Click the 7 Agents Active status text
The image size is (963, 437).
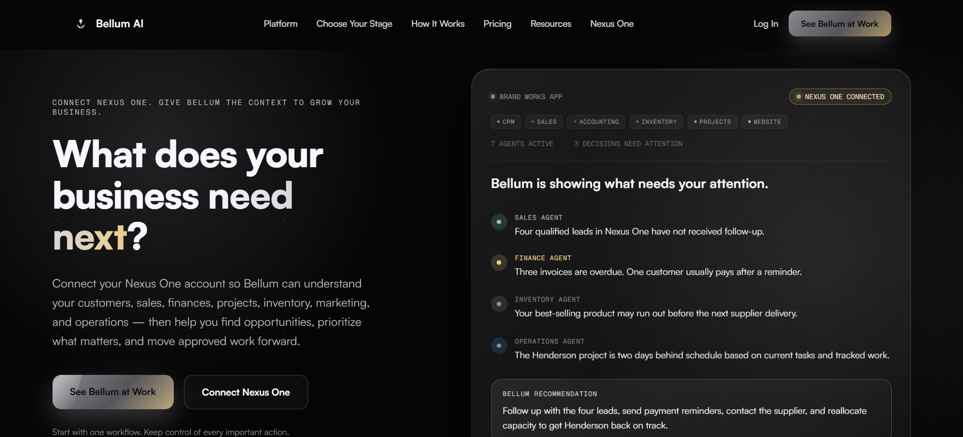[522, 144]
